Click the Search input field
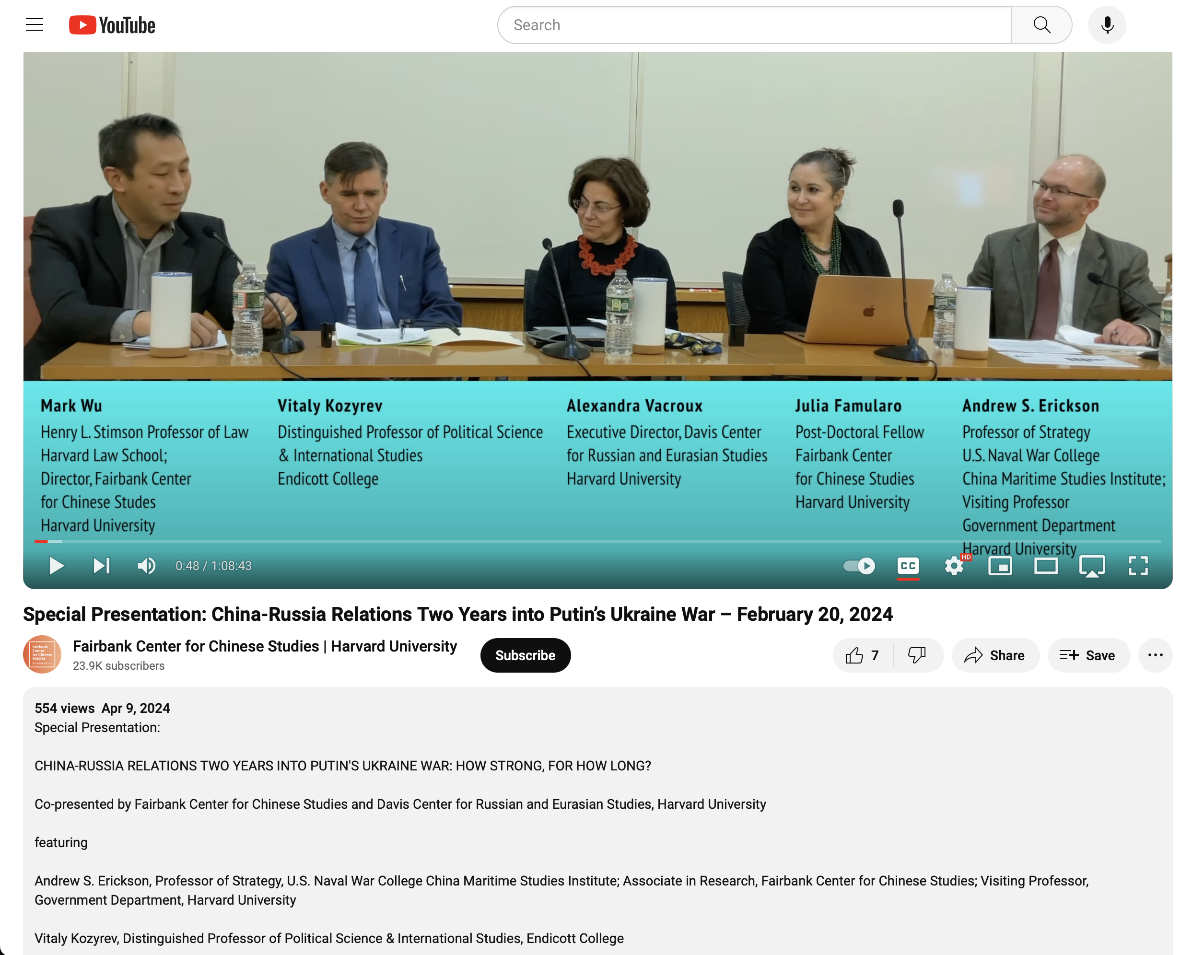The image size is (1193, 955). click(754, 25)
